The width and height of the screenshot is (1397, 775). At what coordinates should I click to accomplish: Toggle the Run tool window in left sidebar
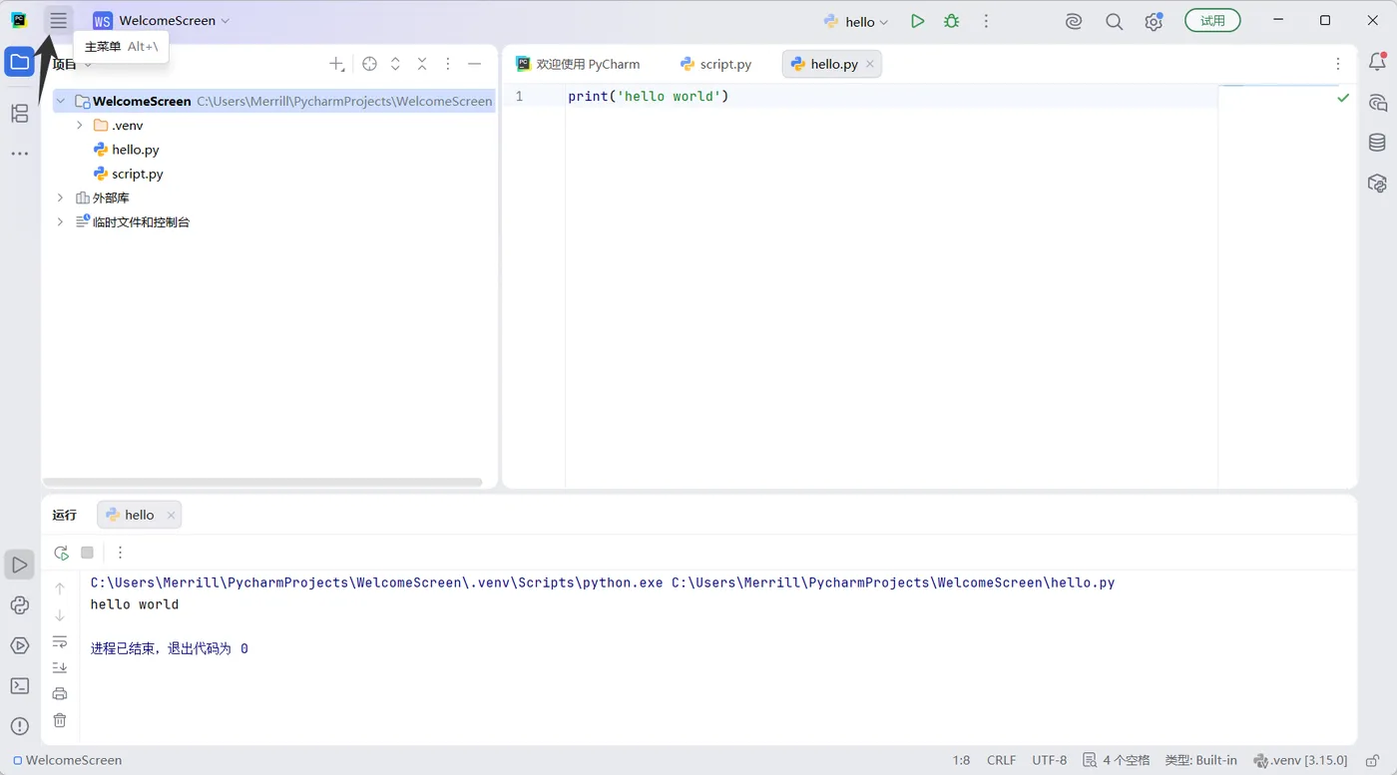[20, 565]
